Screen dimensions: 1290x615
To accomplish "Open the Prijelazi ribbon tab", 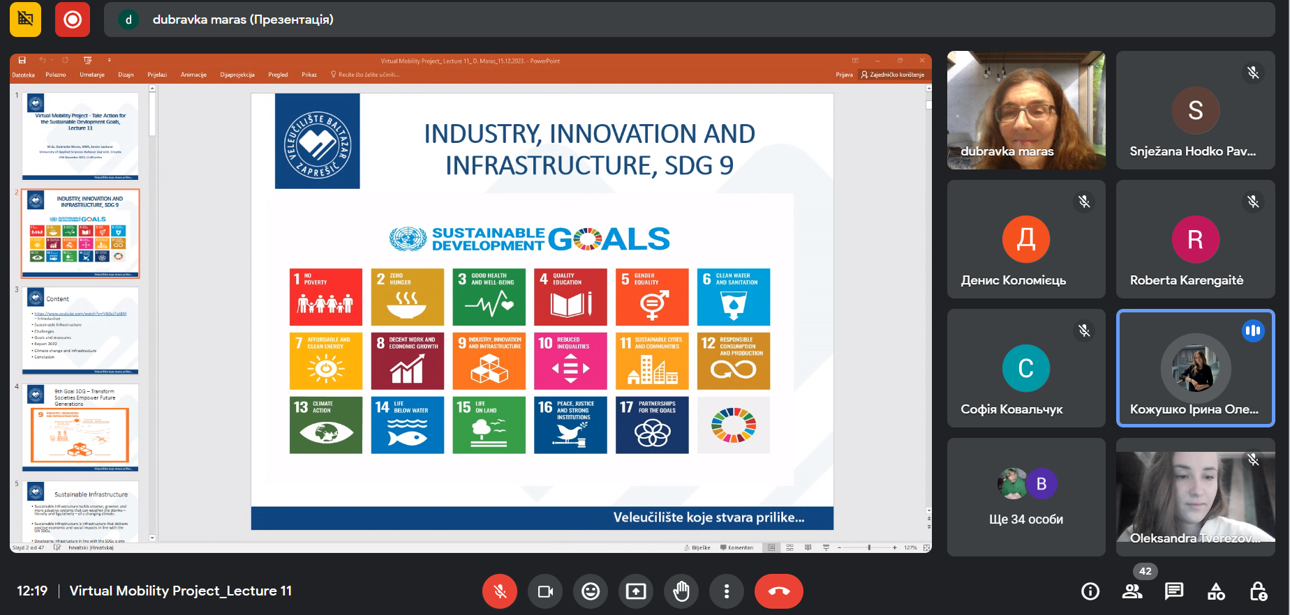I will pyautogui.click(x=157, y=75).
